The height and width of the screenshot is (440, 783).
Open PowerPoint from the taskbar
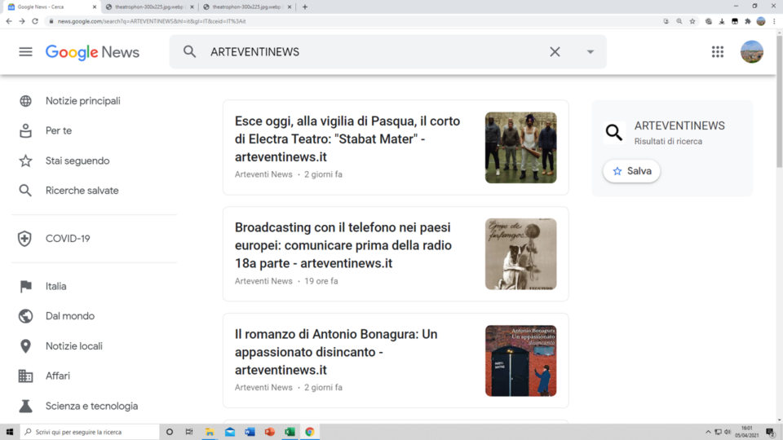pos(270,432)
